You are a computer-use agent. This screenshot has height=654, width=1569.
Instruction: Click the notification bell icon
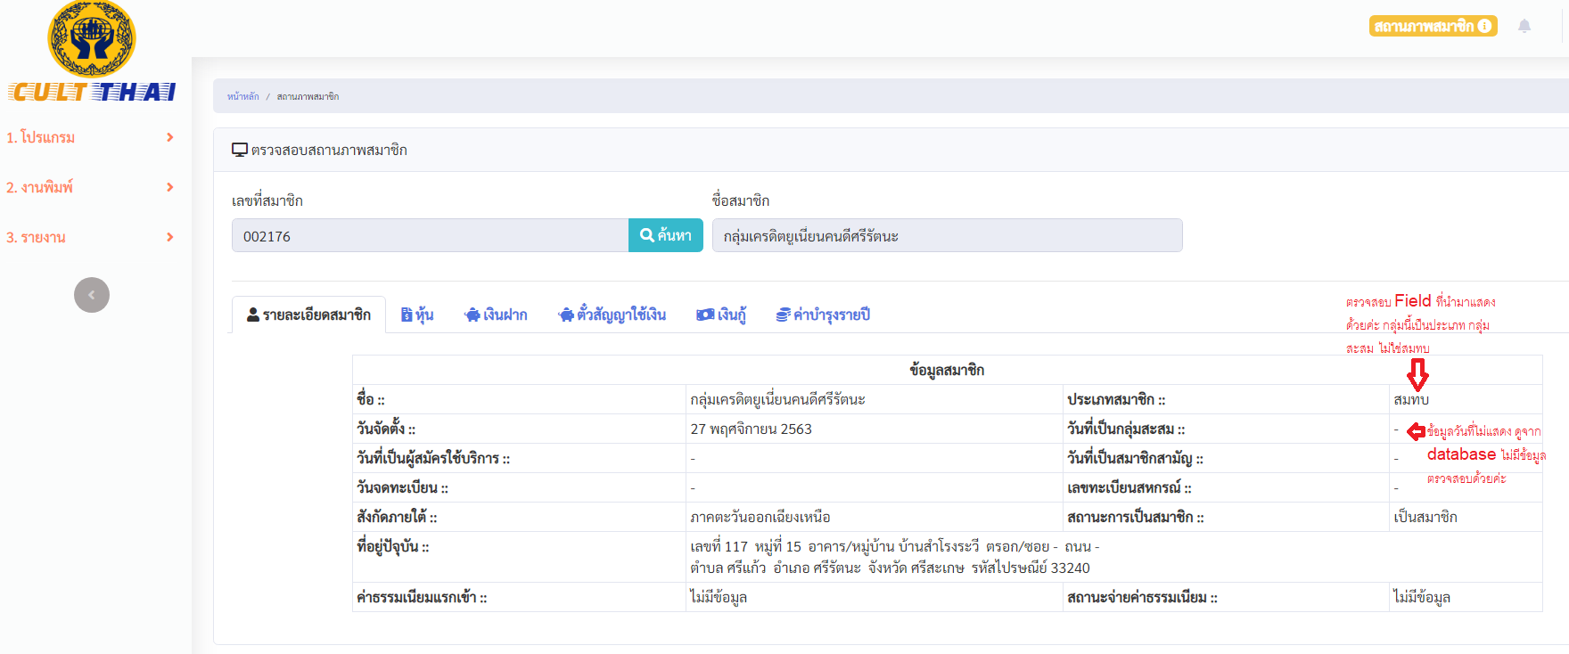1524,26
